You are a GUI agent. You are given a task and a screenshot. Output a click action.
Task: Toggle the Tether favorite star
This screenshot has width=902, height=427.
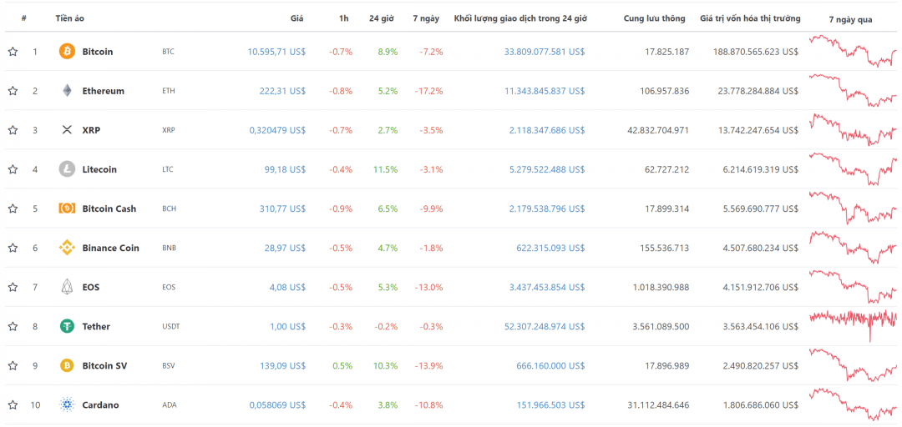pyautogui.click(x=13, y=326)
